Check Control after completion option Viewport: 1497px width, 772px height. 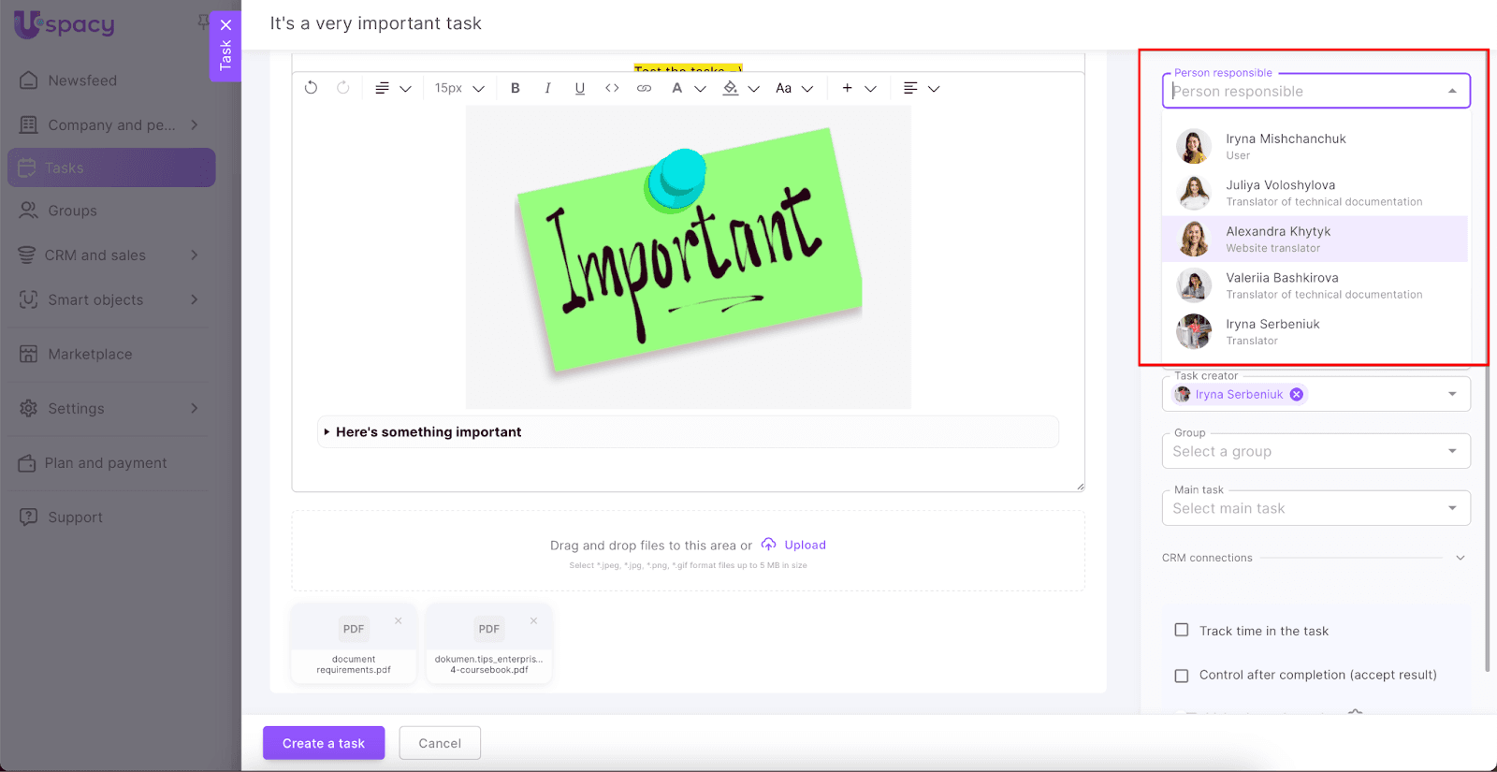1182,676
